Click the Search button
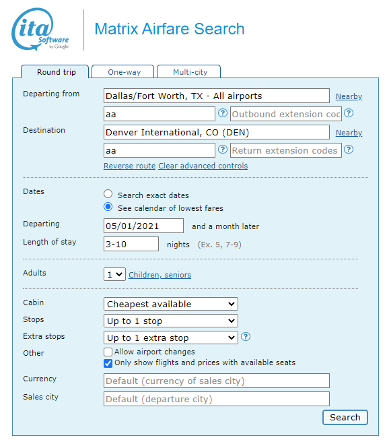389x446 pixels. pos(345,417)
